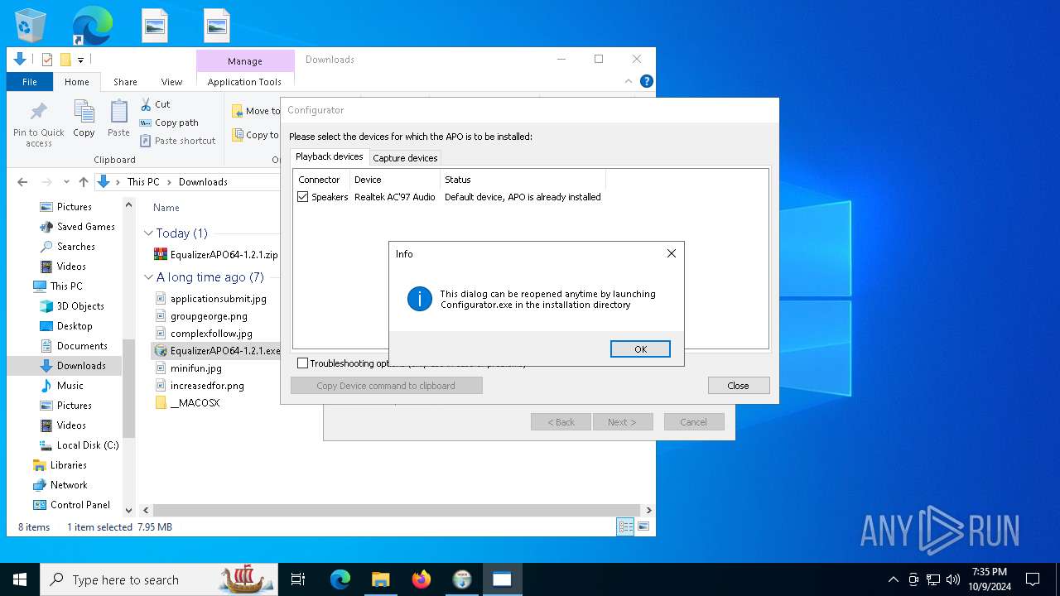Switch to the Capture devices tab
Viewport: 1060px width, 596px height.
click(405, 158)
